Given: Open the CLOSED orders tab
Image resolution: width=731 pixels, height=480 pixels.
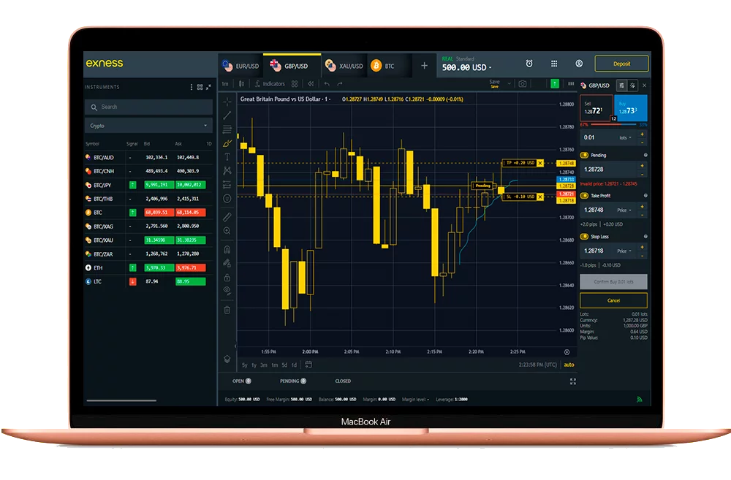Looking at the screenshot, I should (343, 381).
